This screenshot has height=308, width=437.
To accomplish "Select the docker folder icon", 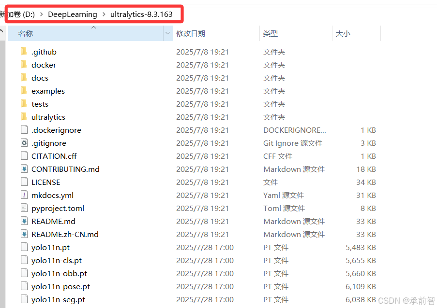I will point(24,65).
